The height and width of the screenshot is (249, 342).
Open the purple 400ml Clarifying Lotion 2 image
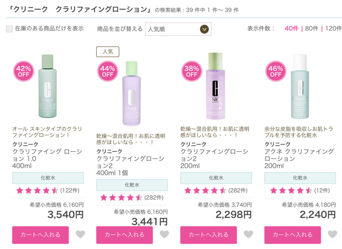(x=132, y=93)
